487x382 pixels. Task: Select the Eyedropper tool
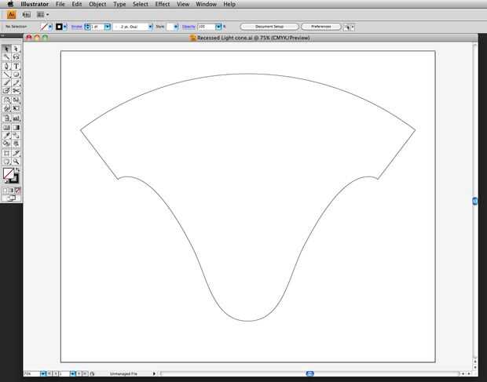pyautogui.click(x=6, y=135)
